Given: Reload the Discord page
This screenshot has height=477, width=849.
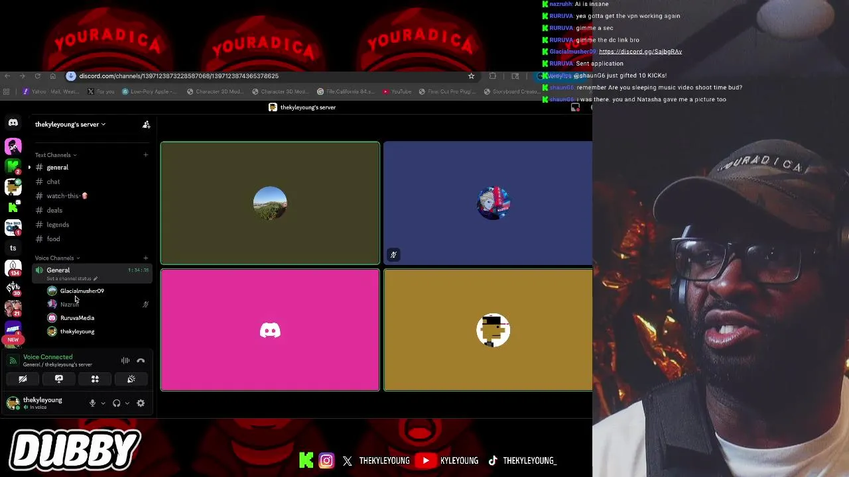Looking at the screenshot, I should 38,76.
